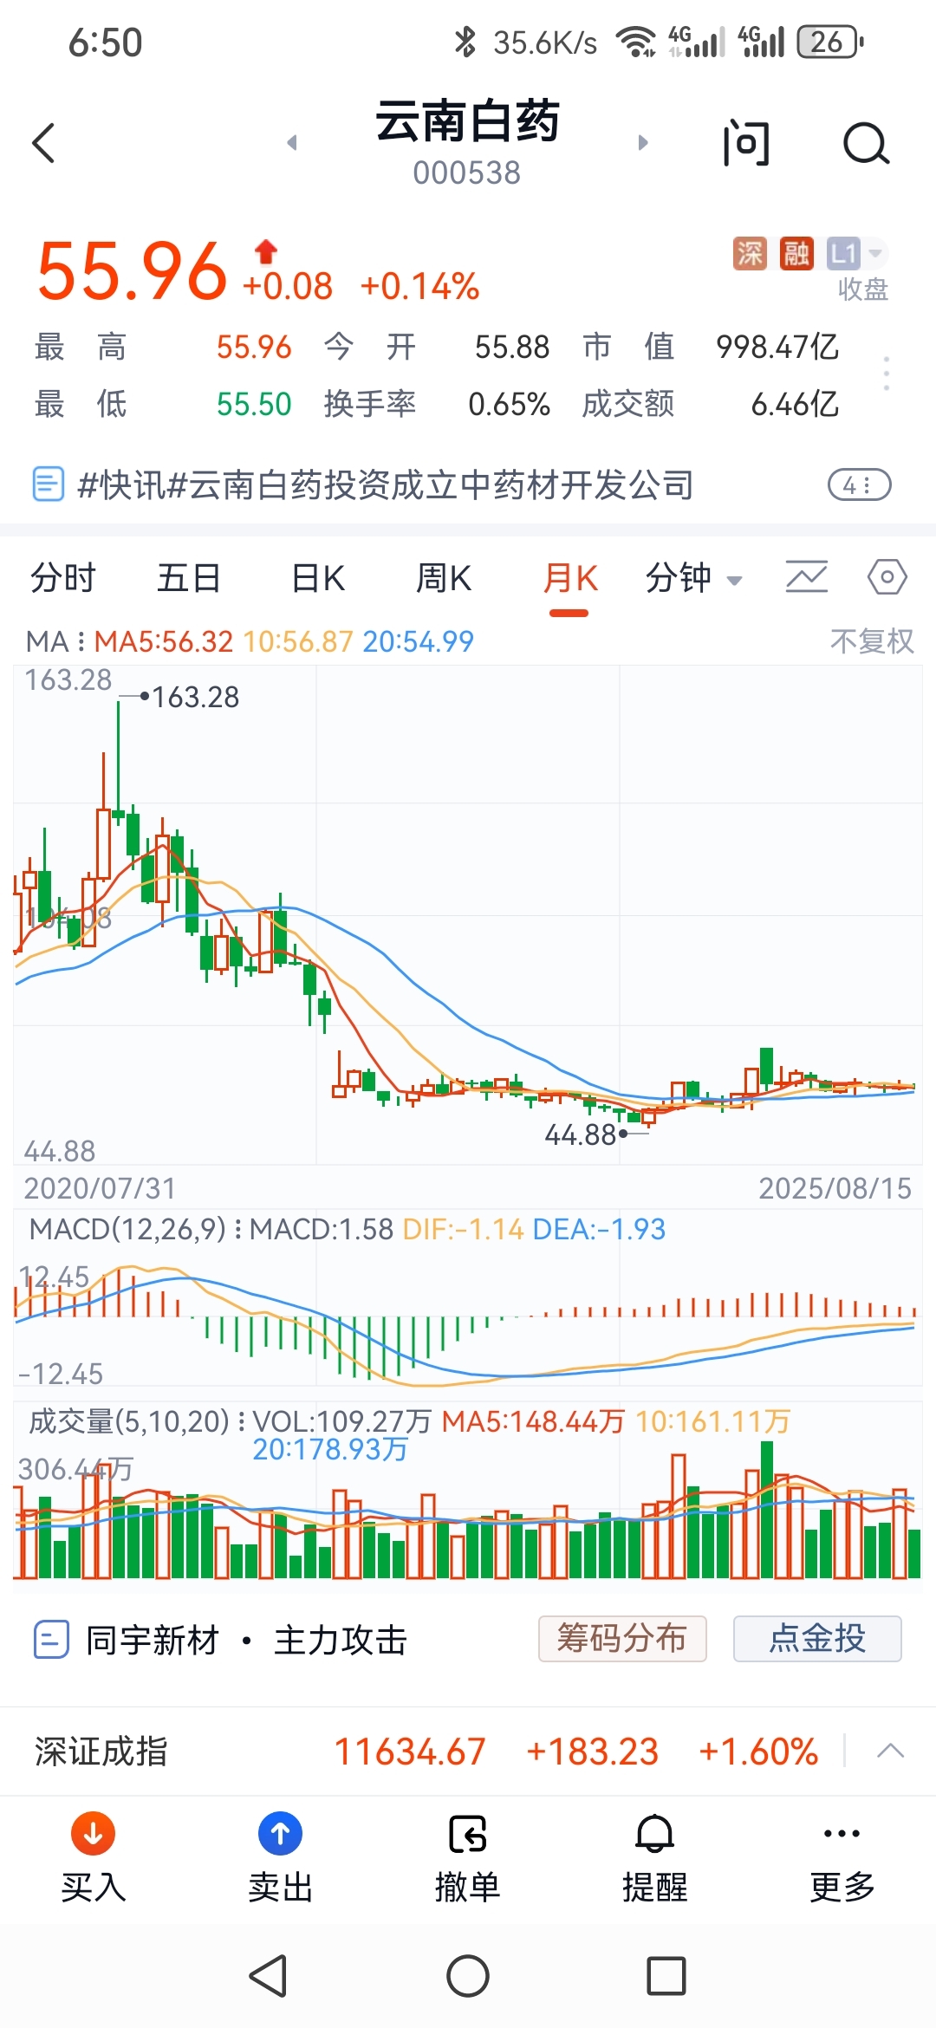Go to previous stock with left triangle
Image resolution: width=936 pixels, height=2028 pixels.
292,142
